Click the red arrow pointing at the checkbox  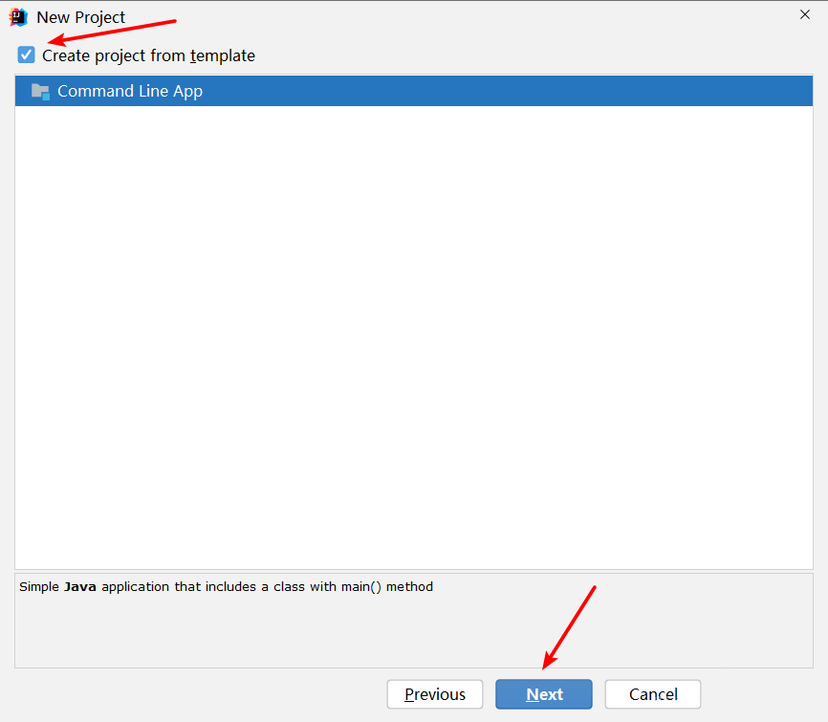coord(112,32)
